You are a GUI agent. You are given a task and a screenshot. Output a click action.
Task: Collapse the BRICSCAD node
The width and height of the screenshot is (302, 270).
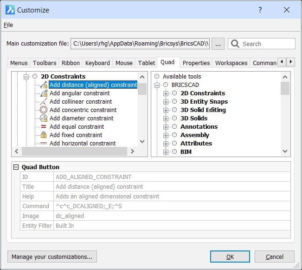tap(157, 85)
